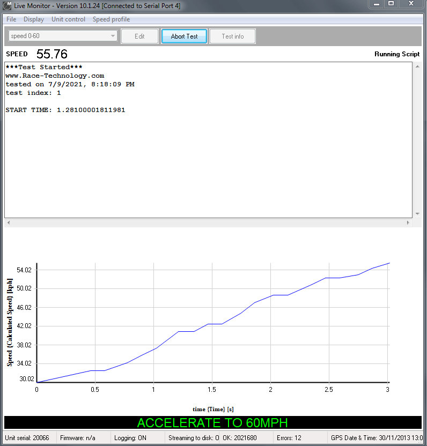The image size is (427, 446).
Task: Click the Live Monitor app icon in title bar
Action: pos(7,5)
